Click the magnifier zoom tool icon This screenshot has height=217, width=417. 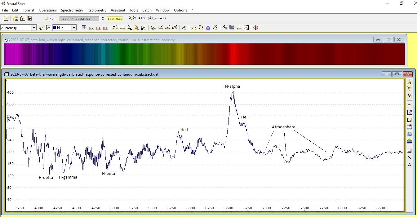click(x=129, y=28)
